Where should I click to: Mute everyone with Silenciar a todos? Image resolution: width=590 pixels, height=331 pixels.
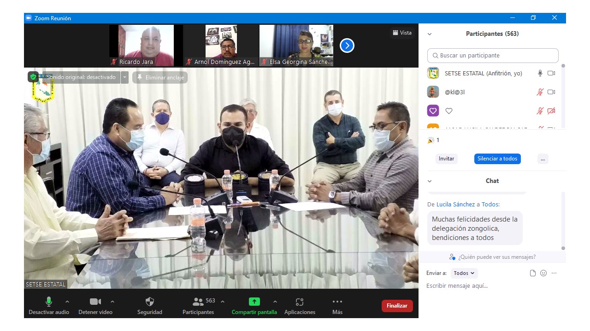tap(497, 159)
